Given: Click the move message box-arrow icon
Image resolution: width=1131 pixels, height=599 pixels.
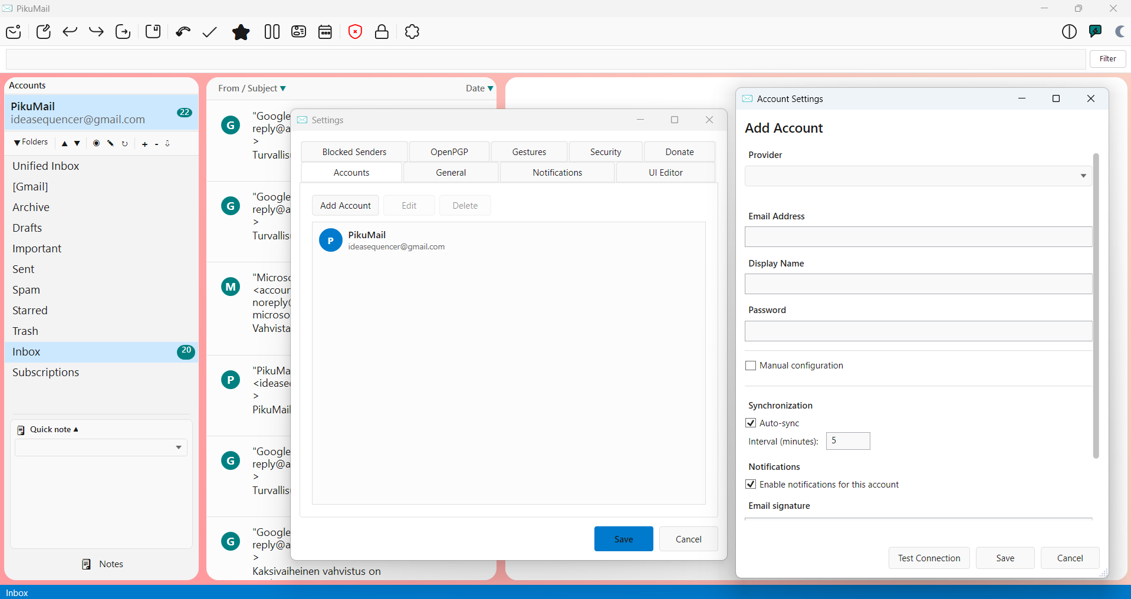Looking at the screenshot, I should point(123,32).
